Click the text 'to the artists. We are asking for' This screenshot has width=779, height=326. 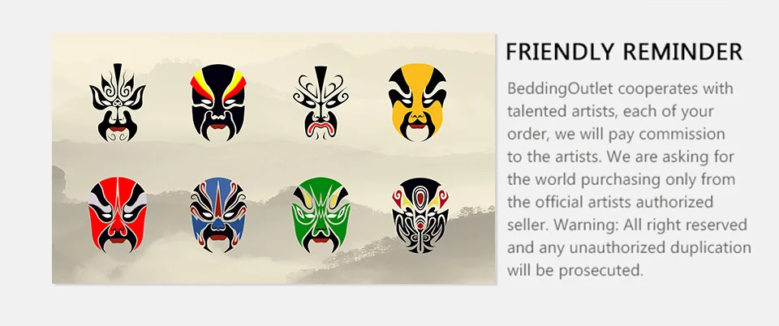[621, 157]
